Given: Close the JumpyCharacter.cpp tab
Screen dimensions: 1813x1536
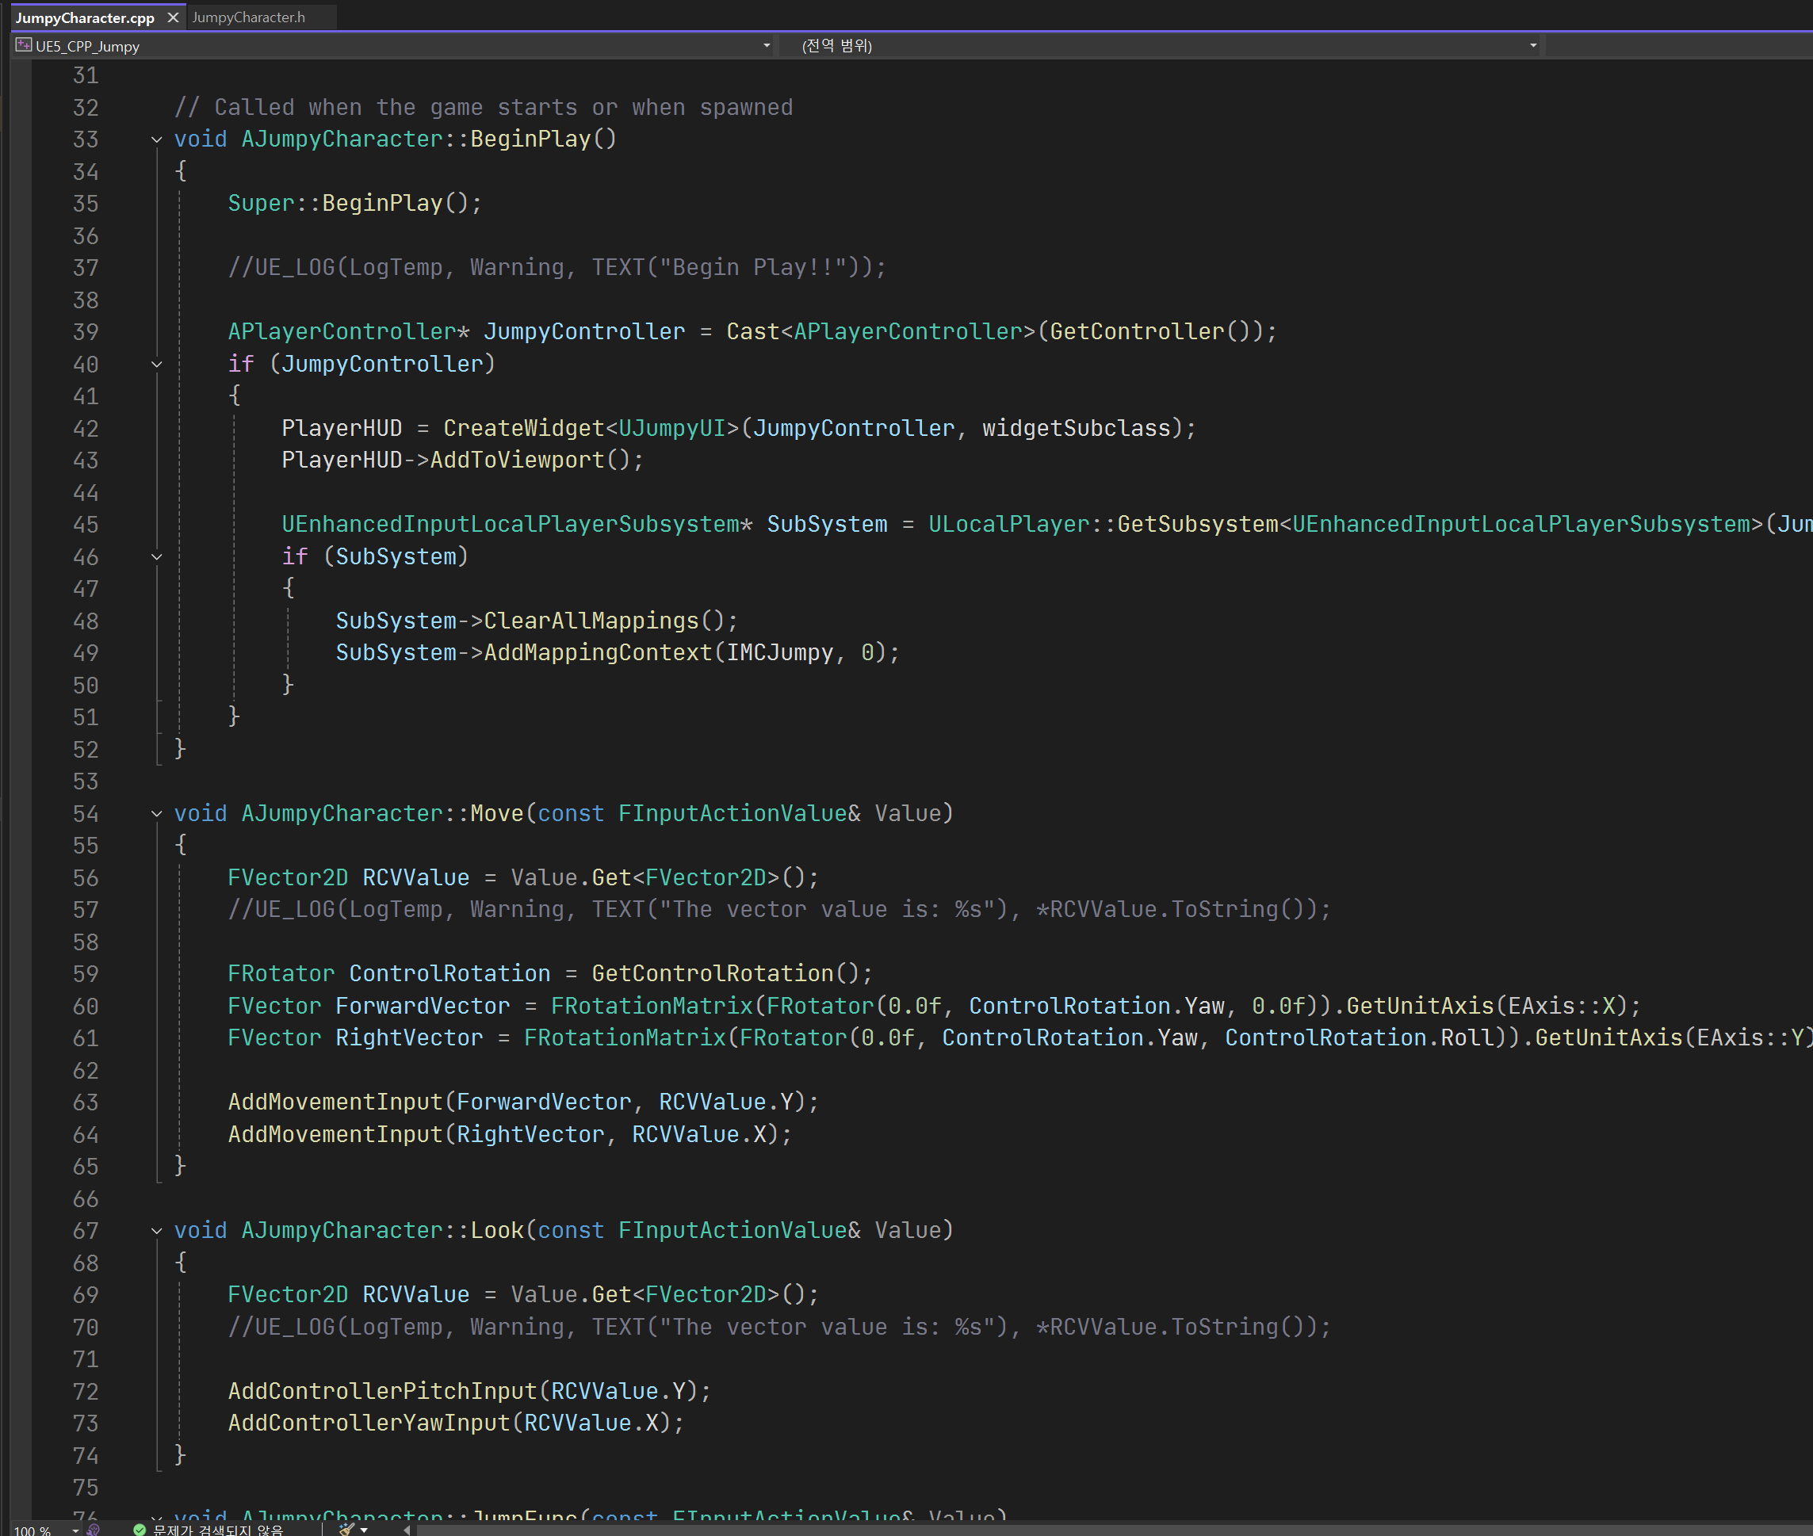Looking at the screenshot, I should pos(172,17).
